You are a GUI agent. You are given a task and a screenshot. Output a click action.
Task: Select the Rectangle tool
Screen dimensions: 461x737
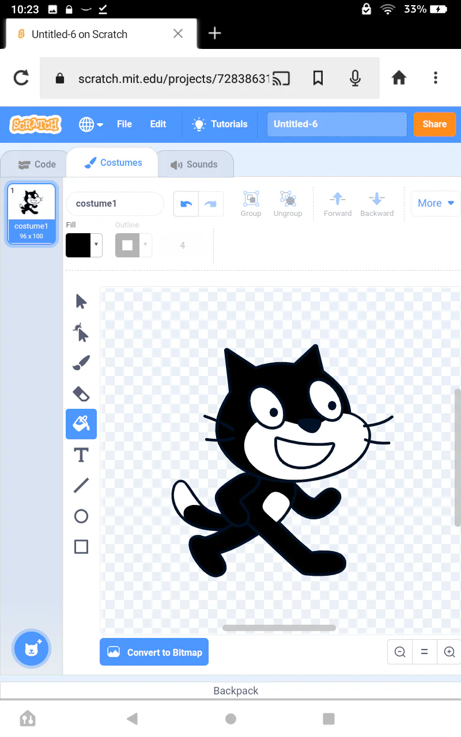81,547
